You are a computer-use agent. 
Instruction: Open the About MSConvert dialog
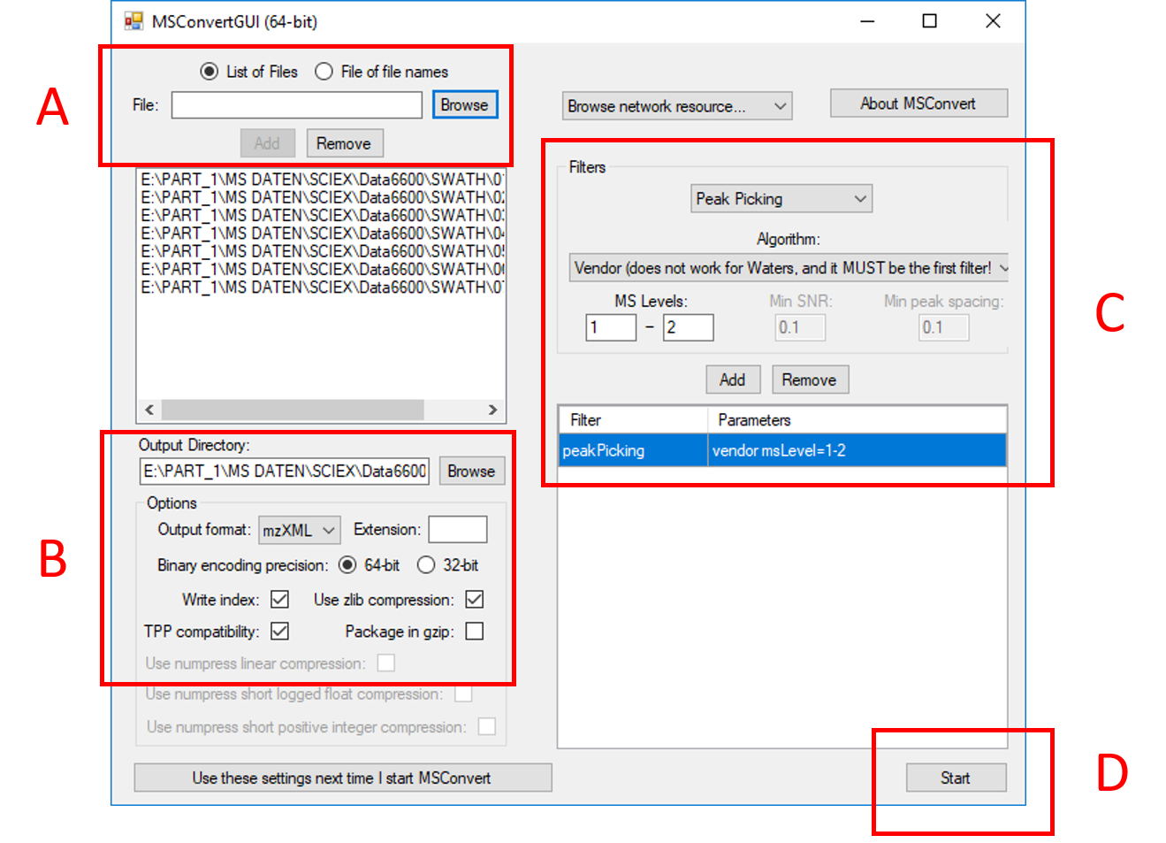[918, 103]
